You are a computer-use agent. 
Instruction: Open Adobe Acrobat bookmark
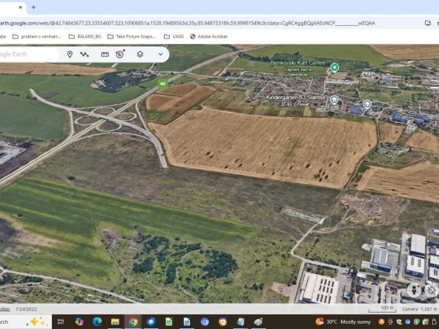[x=209, y=36]
